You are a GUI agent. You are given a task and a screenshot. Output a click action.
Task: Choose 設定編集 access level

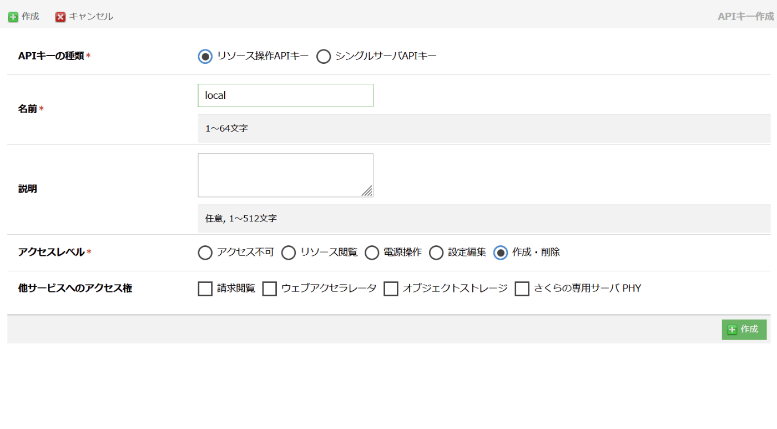click(436, 253)
